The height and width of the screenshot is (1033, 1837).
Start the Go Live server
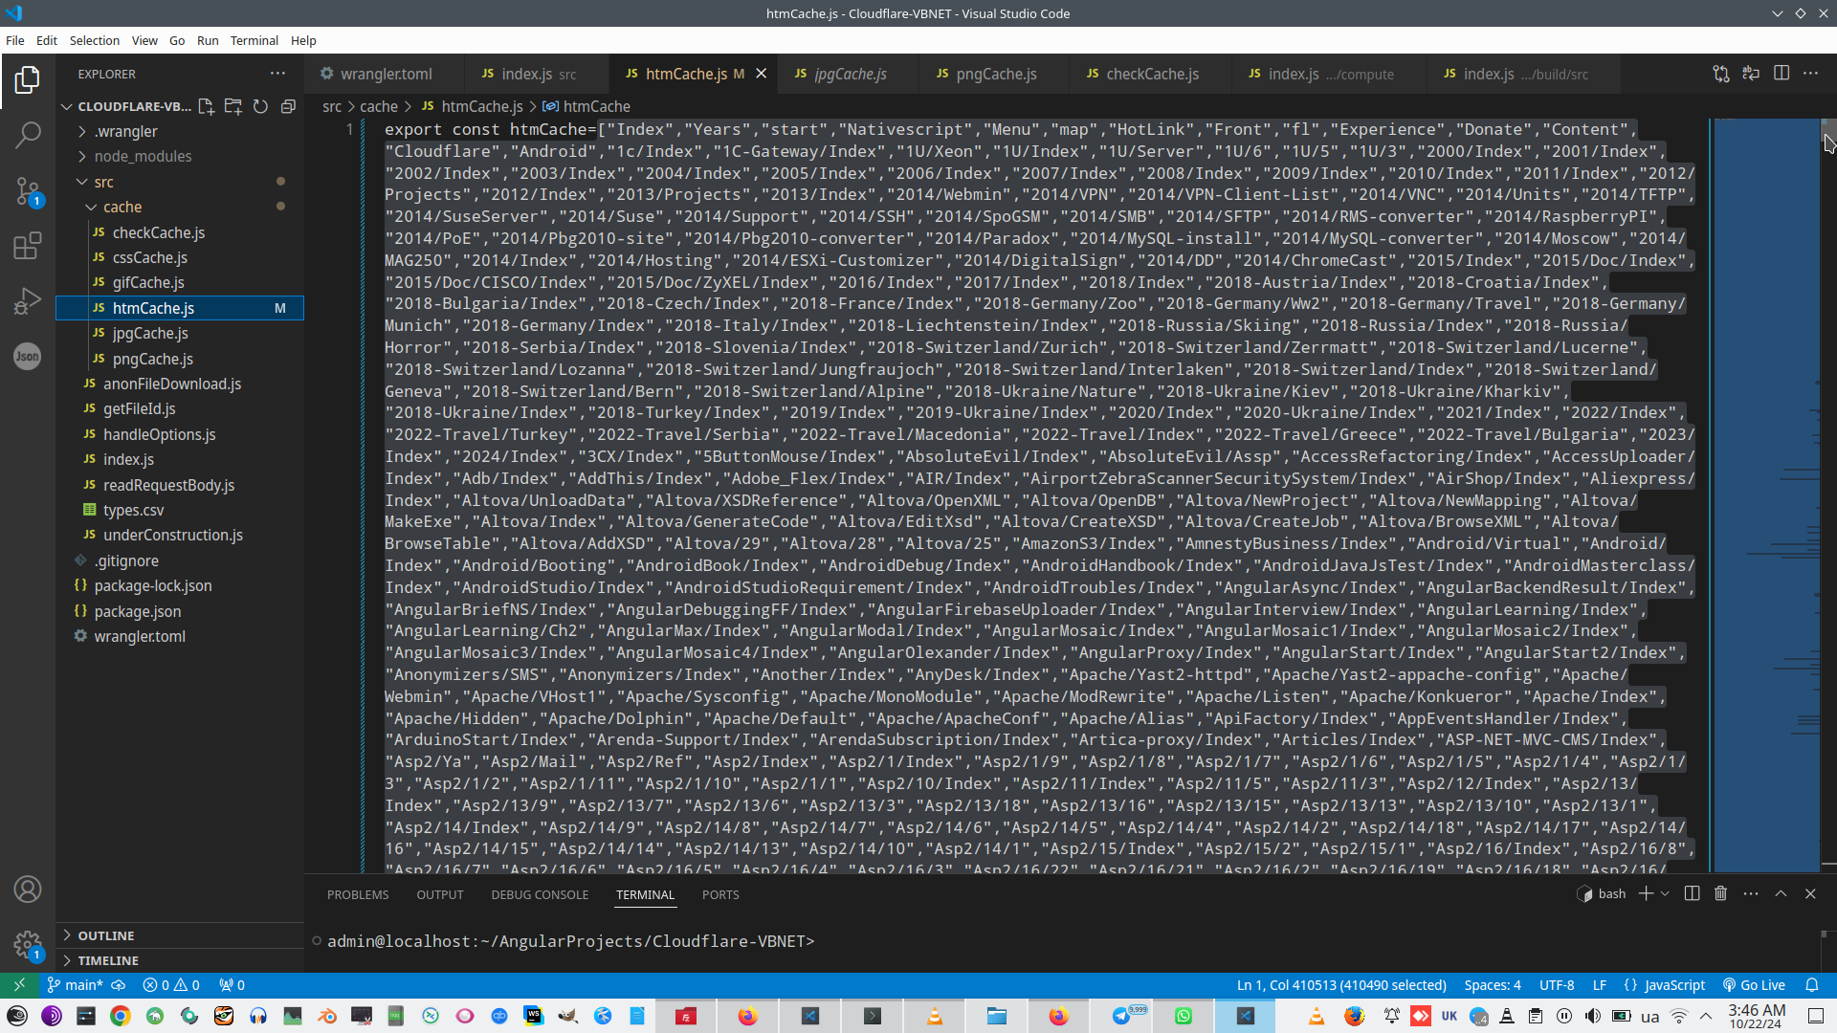1755,984
